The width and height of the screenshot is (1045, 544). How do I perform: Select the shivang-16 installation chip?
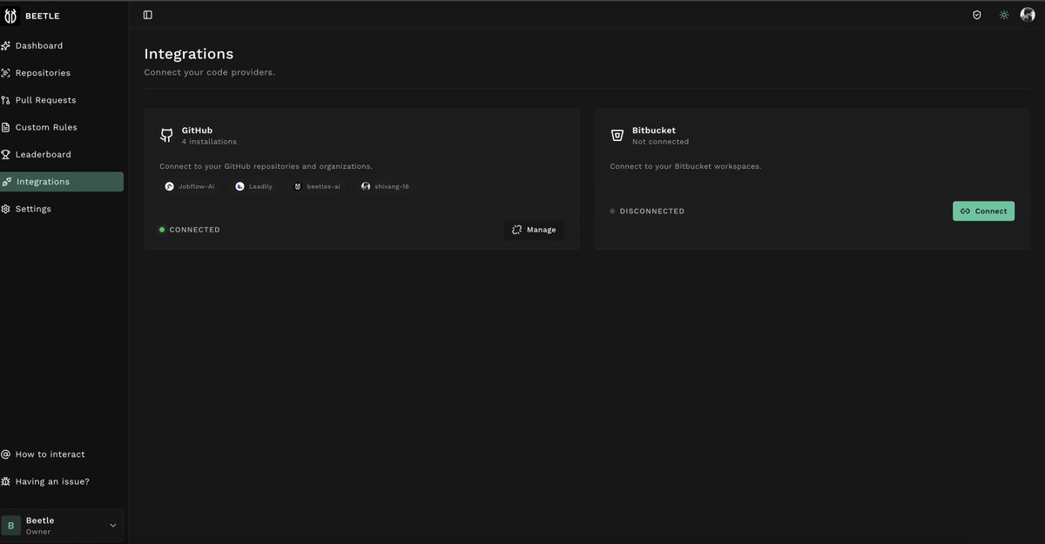(385, 186)
